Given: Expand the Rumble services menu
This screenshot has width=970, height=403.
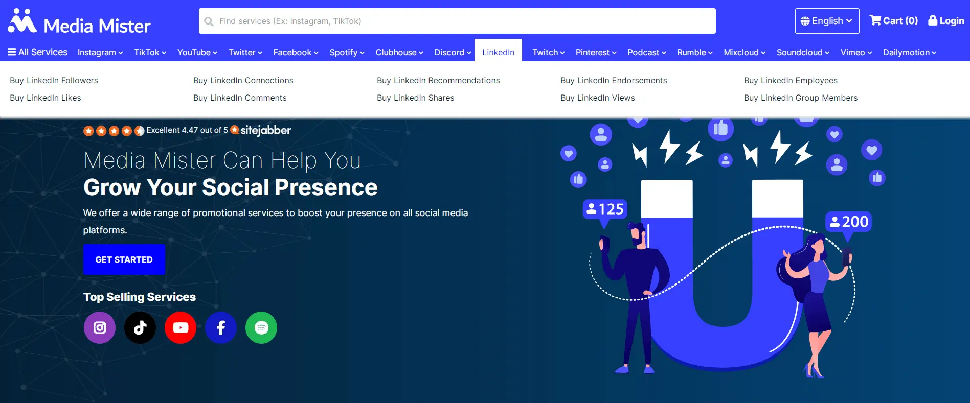Looking at the screenshot, I should point(695,52).
